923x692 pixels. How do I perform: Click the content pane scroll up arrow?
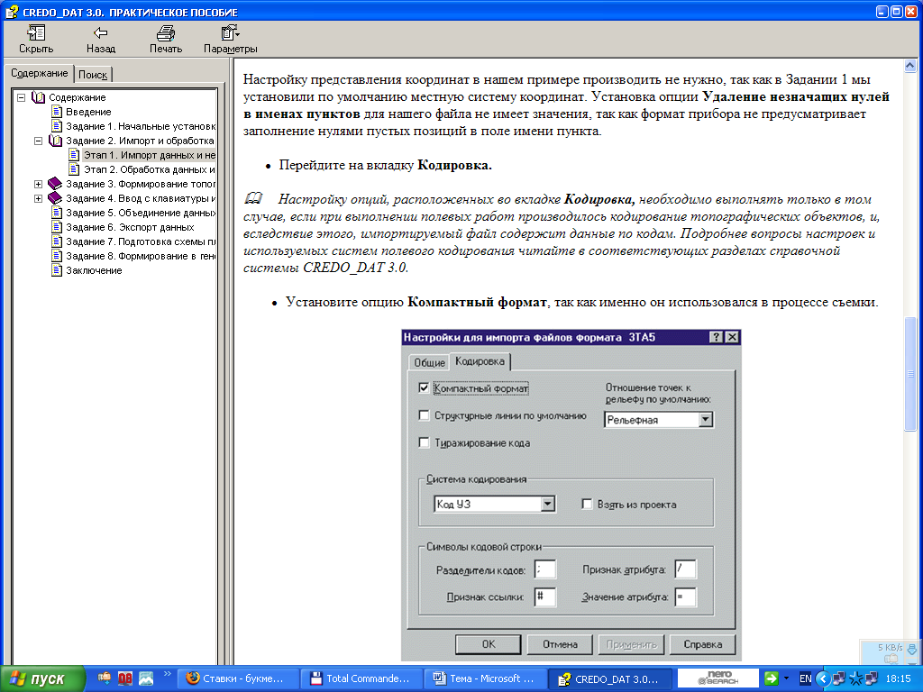tap(910, 65)
